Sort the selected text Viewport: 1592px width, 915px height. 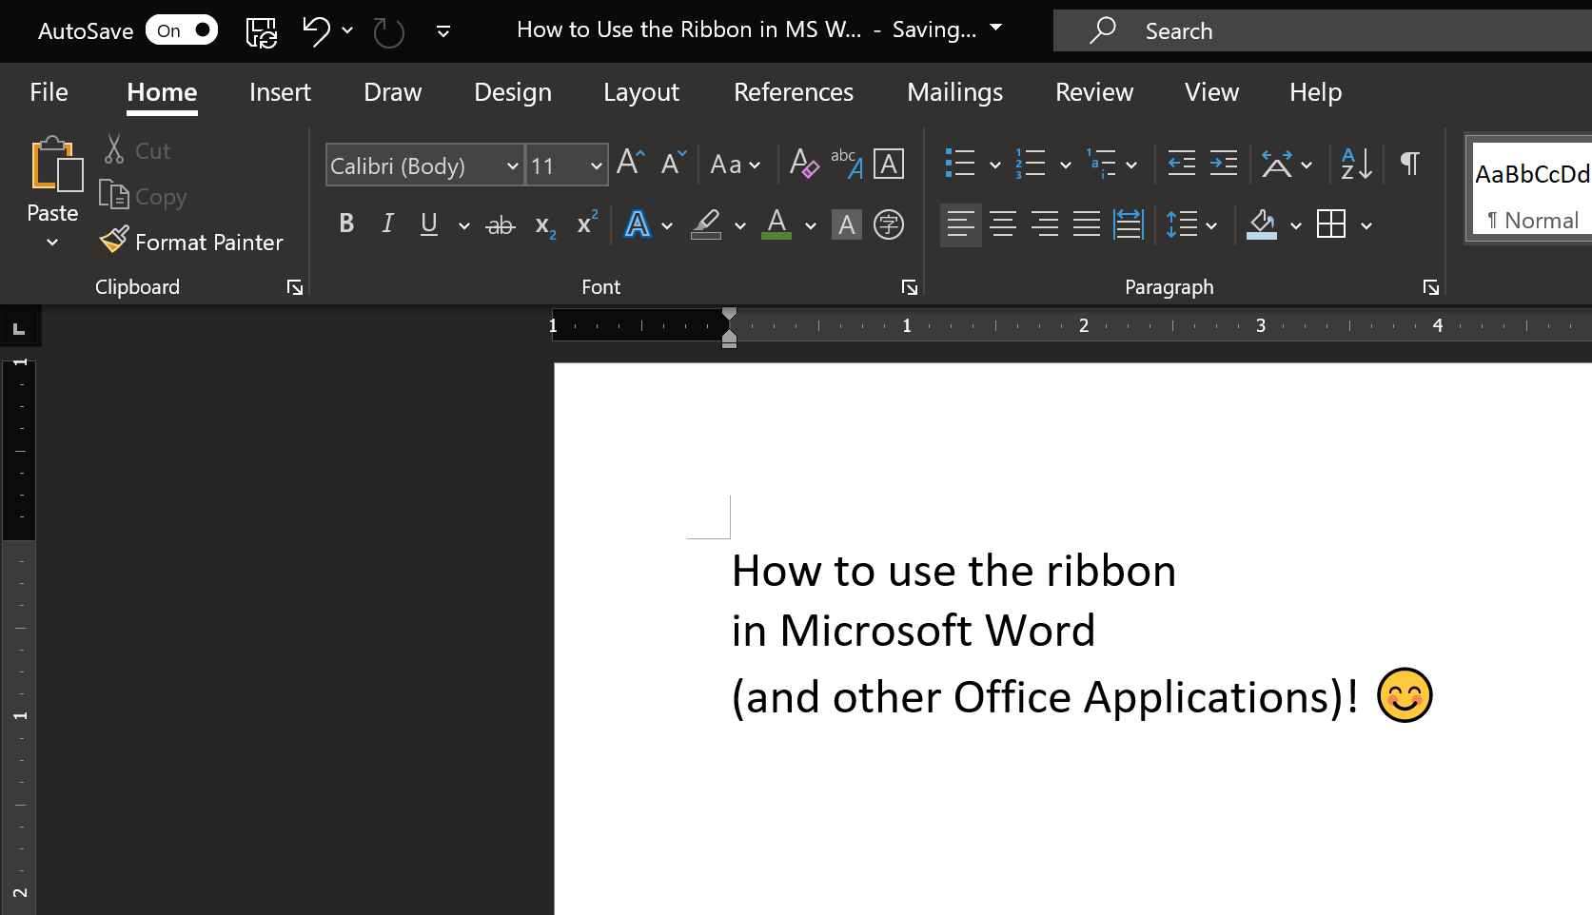(x=1356, y=164)
